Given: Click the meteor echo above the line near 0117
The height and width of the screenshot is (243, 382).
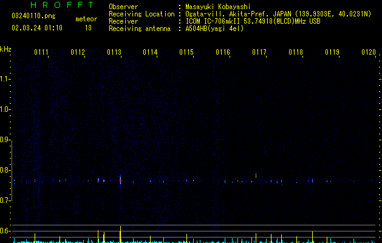Looking at the screenshot, I should pyautogui.click(x=256, y=176).
